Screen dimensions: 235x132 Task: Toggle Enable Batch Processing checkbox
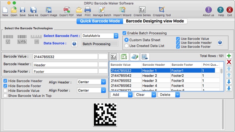(x=124, y=33)
